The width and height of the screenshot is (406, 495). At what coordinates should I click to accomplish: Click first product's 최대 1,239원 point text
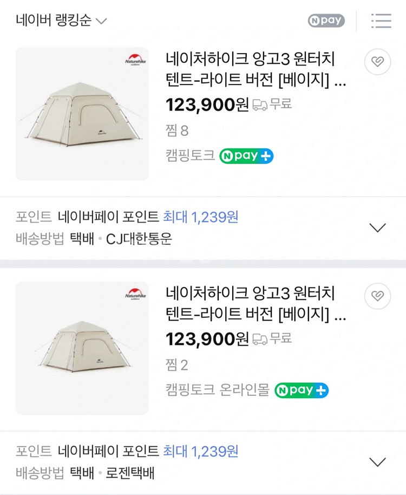pos(201,217)
